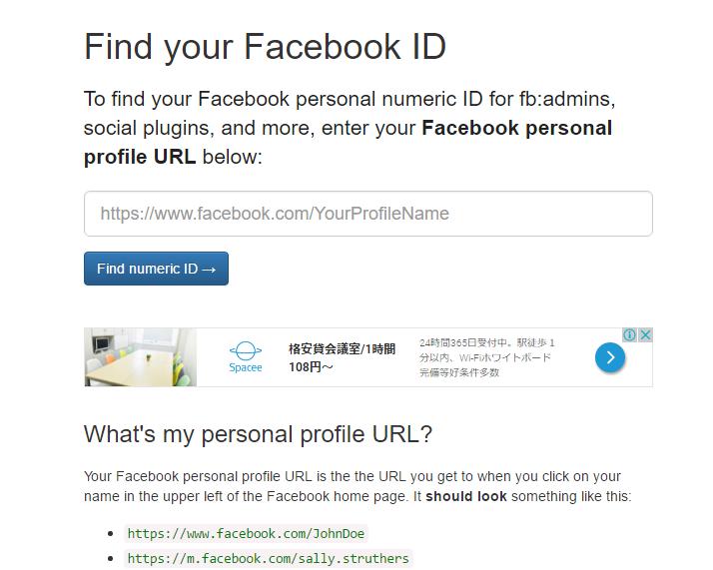The width and height of the screenshot is (713, 570).
Task: Click the blue arrow circle in ad
Action: [610, 357]
